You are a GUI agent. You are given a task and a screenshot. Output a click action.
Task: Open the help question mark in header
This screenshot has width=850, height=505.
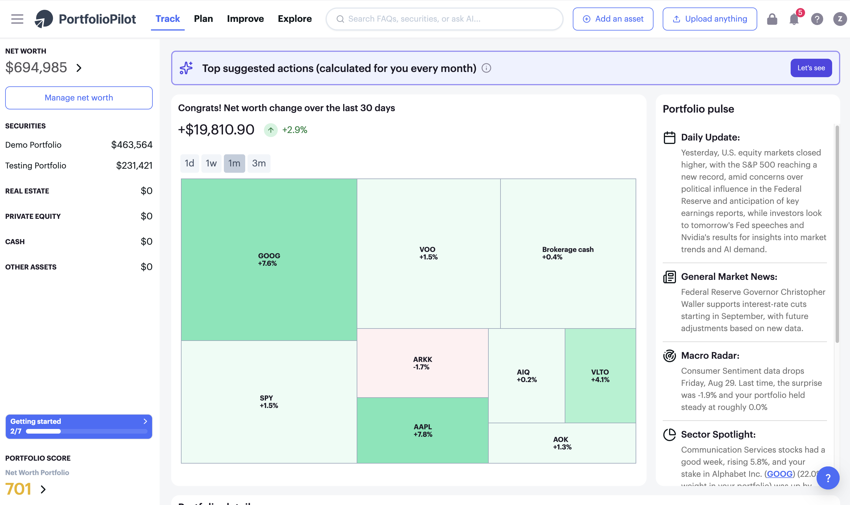click(x=817, y=19)
